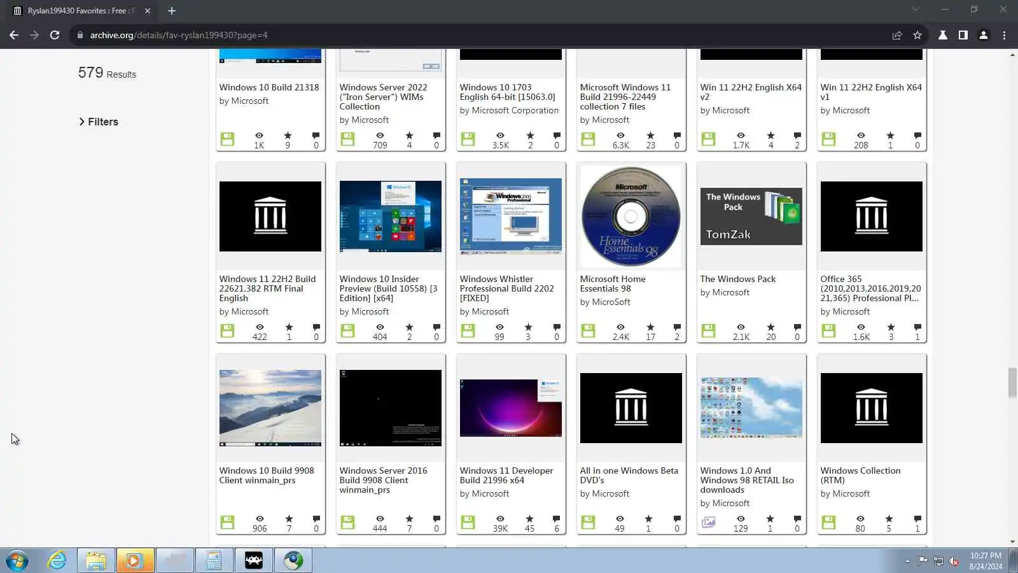Screen dimensions: 1018x573
Task: Click 'by Microsoft Corporation' under Windows 10 1703
Action: [509, 110]
